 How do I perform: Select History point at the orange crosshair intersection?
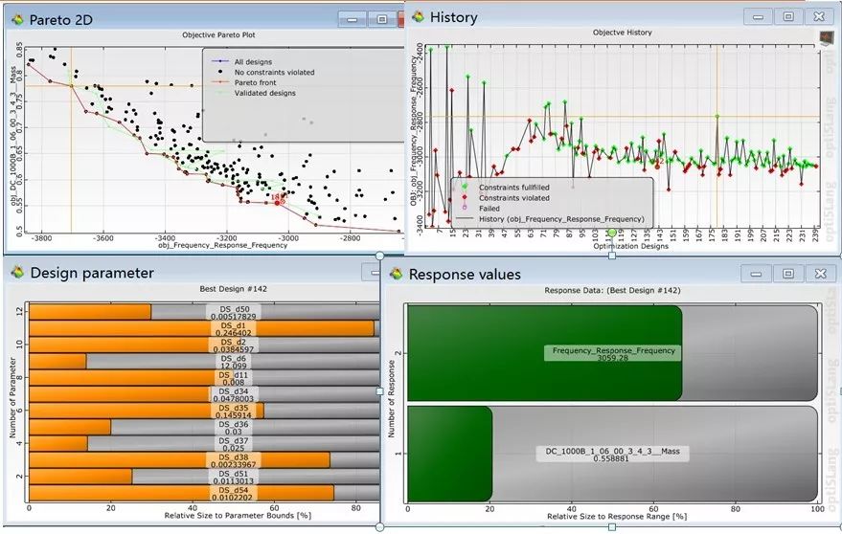pos(717,116)
